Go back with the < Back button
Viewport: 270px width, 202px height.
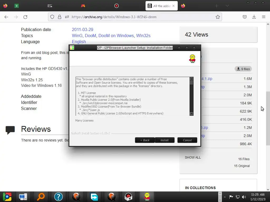pyautogui.click(x=145, y=140)
